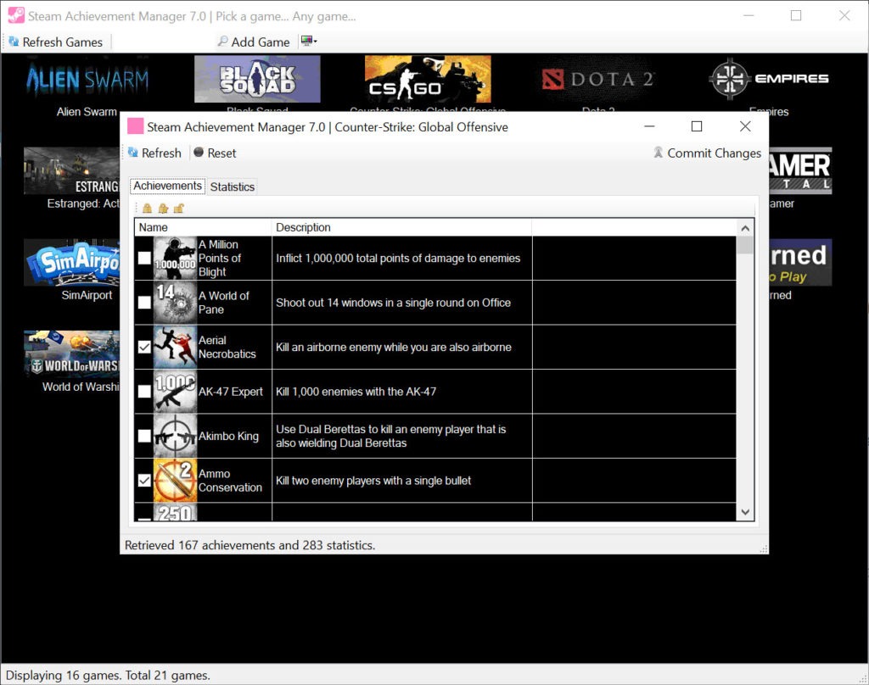Click 'Kill two enemy players' description

[x=373, y=481]
